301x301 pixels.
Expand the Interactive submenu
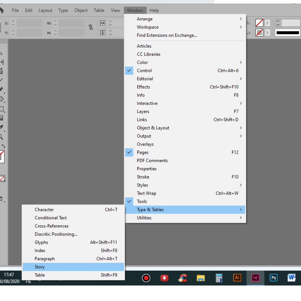(x=185, y=103)
